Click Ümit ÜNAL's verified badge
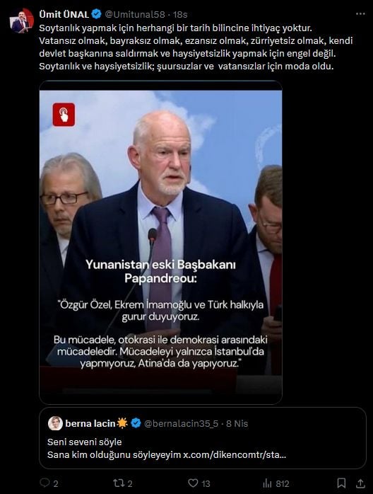The height and width of the screenshot is (494, 373). [96, 14]
